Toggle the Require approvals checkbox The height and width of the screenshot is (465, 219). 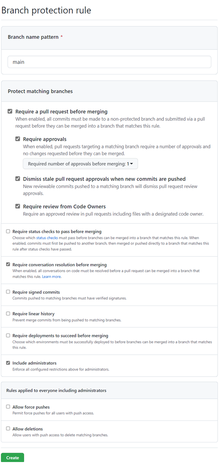[x=18, y=139]
